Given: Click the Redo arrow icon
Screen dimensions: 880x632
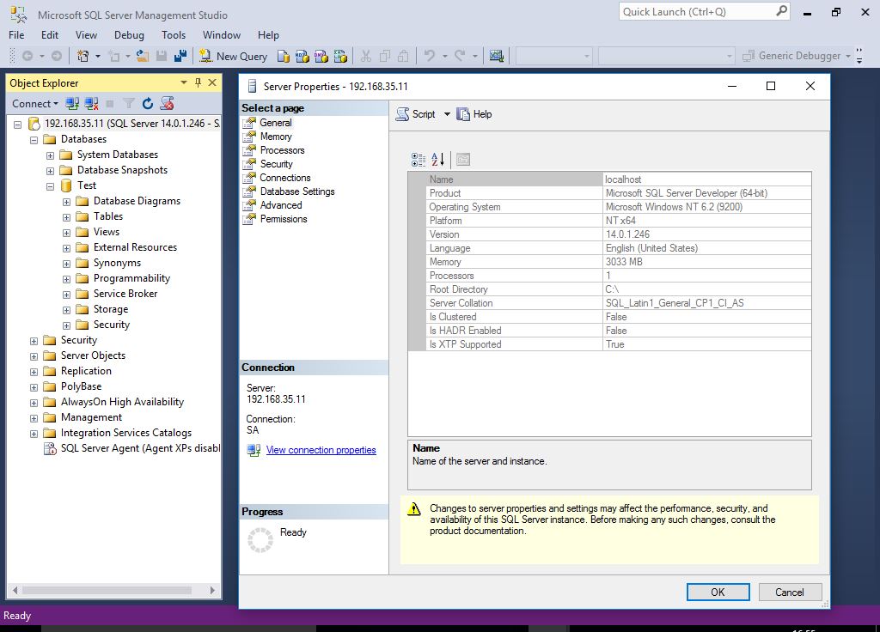Looking at the screenshot, I should (x=460, y=56).
